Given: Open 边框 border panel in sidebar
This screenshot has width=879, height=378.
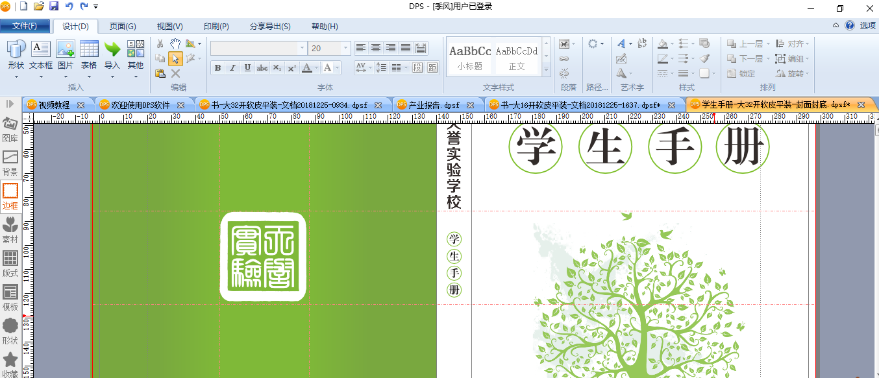Looking at the screenshot, I should (10, 197).
